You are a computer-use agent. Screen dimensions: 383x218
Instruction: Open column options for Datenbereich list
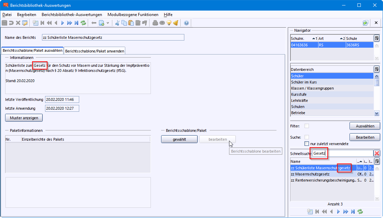point(377,69)
